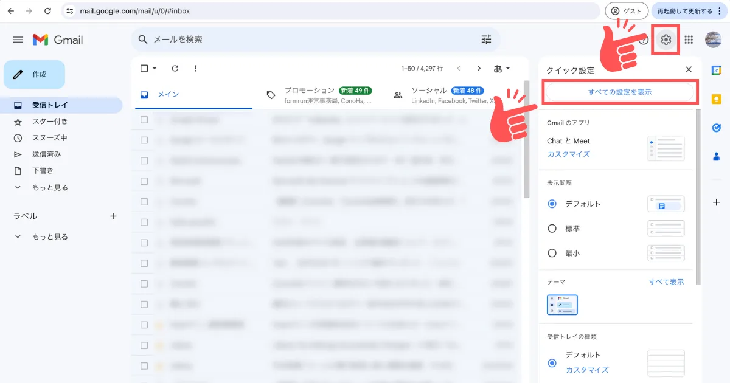
Task: Click すべて表示 next to テーマ
Action: pyautogui.click(x=666, y=282)
